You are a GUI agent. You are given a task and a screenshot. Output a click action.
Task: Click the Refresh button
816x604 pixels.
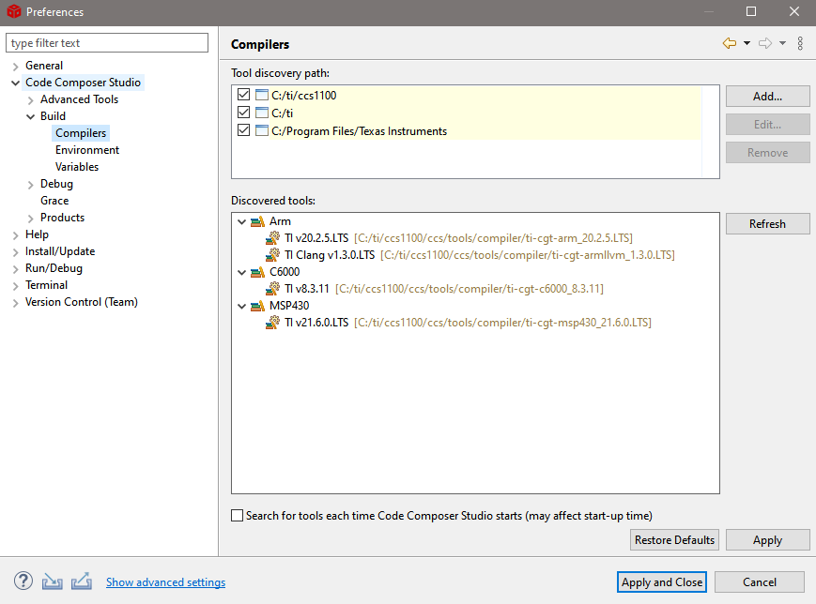[767, 224]
